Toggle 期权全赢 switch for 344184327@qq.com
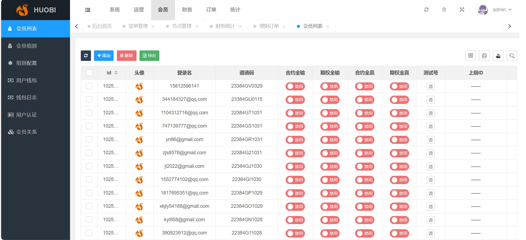This screenshot has height=240, width=526. tap(399, 99)
